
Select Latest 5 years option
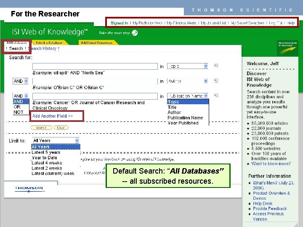click(46, 152)
